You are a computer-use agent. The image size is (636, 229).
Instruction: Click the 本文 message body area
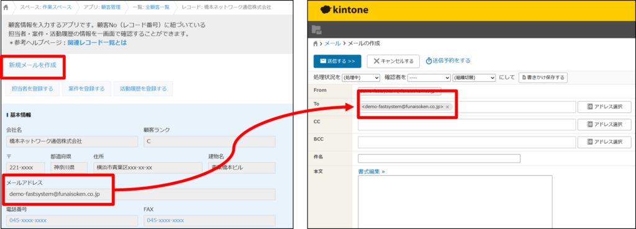[455, 202]
